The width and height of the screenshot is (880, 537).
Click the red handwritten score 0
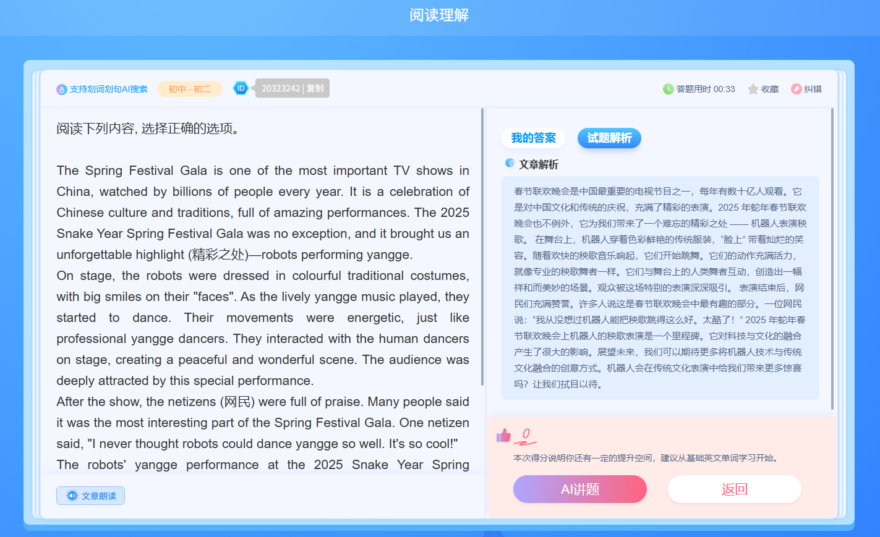tap(526, 434)
